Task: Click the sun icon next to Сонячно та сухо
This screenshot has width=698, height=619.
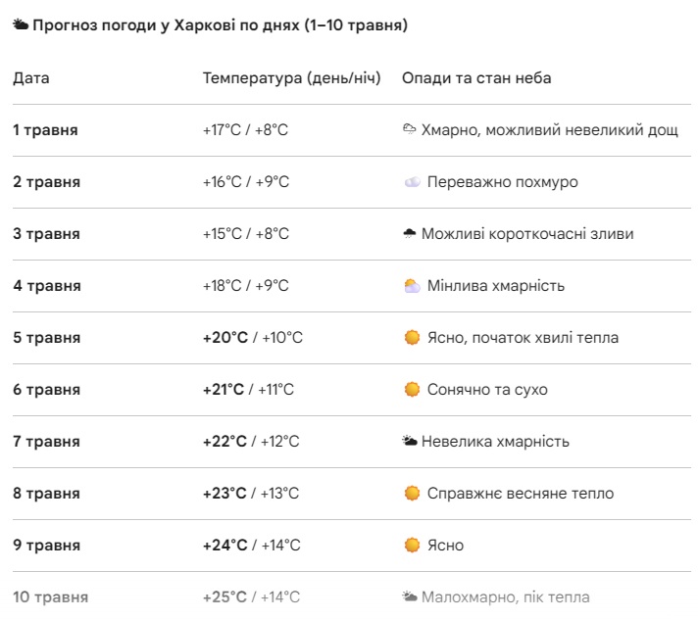Action: (412, 390)
